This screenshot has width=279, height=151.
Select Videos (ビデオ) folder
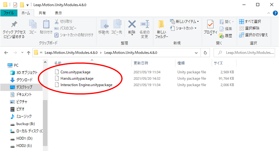point(18,109)
